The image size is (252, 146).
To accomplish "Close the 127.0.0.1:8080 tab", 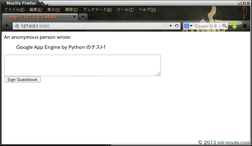I will [74, 16].
